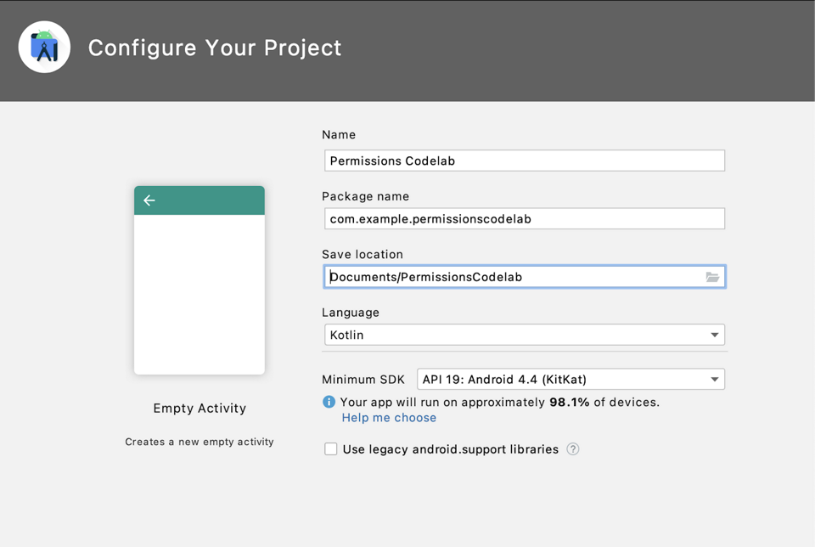
Task: Click the question mark help icon
Action: tap(573, 449)
